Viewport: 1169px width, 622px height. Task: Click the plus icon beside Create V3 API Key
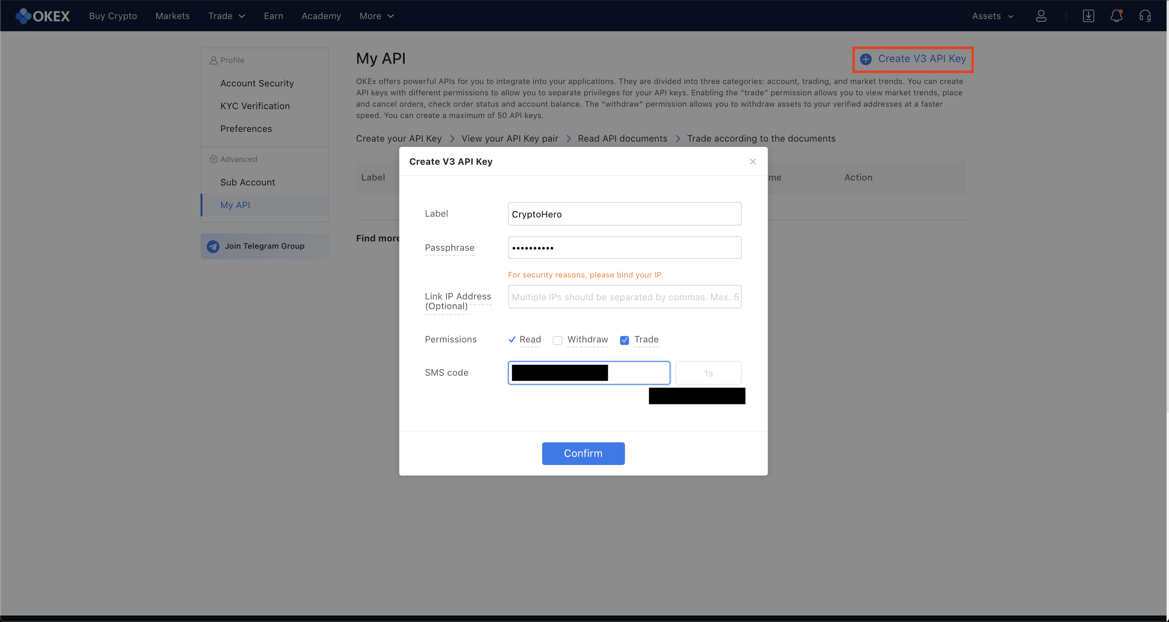[866, 59]
